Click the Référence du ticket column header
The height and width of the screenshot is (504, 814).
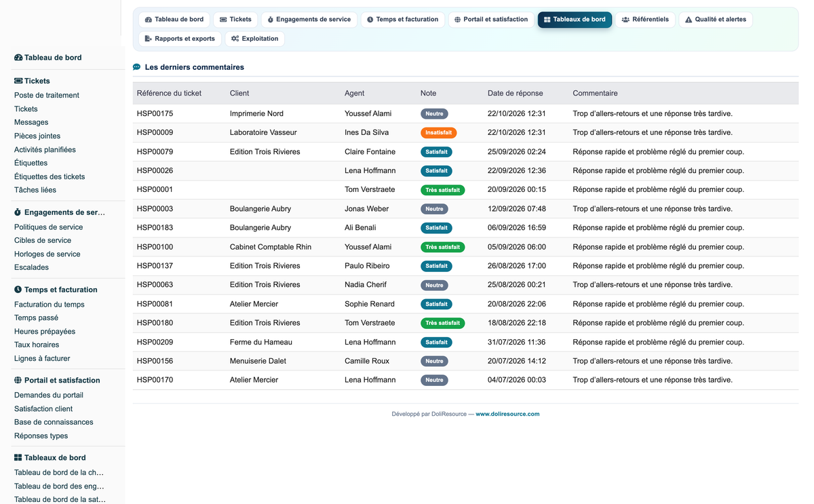click(x=169, y=93)
